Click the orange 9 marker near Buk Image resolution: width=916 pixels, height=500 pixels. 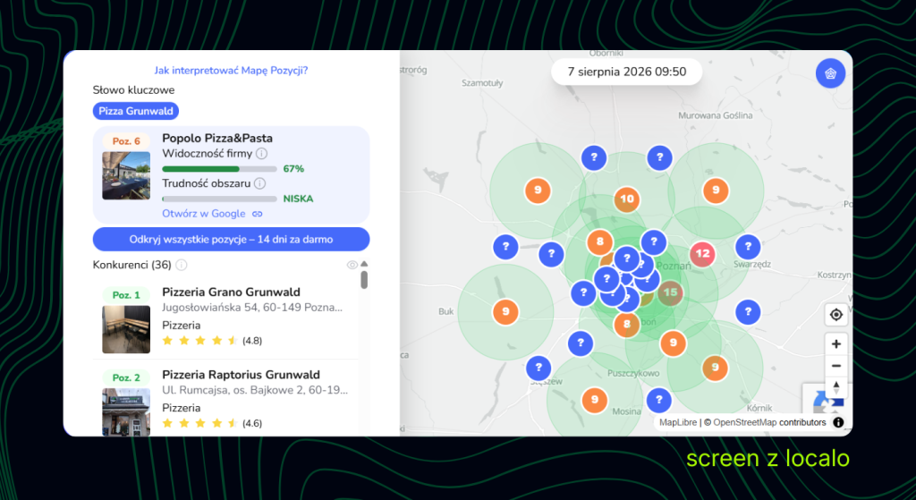coord(506,312)
